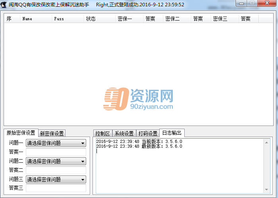Switch to 原始密保设置 tab
This screenshot has height=198, width=278.
(x=21, y=133)
